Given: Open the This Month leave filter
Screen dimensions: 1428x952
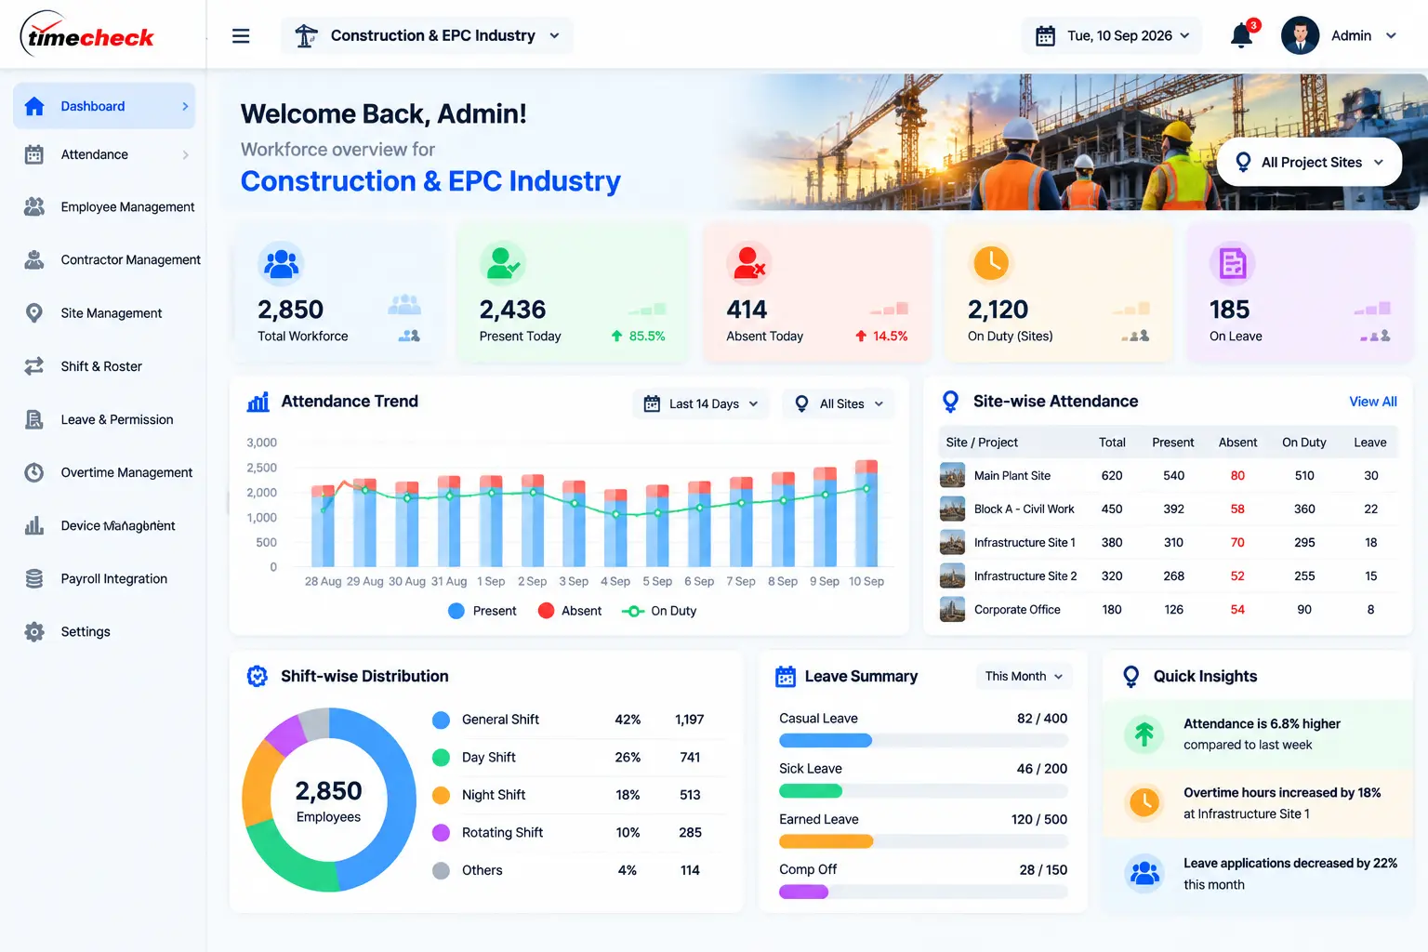Looking at the screenshot, I should [1024, 676].
